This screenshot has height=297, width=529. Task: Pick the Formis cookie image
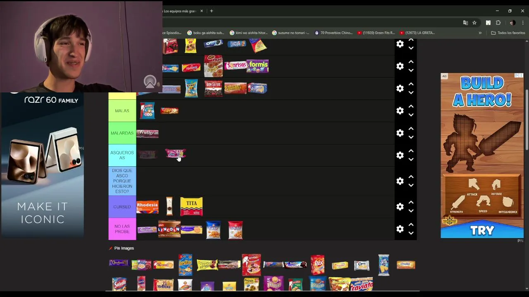(257, 66)
